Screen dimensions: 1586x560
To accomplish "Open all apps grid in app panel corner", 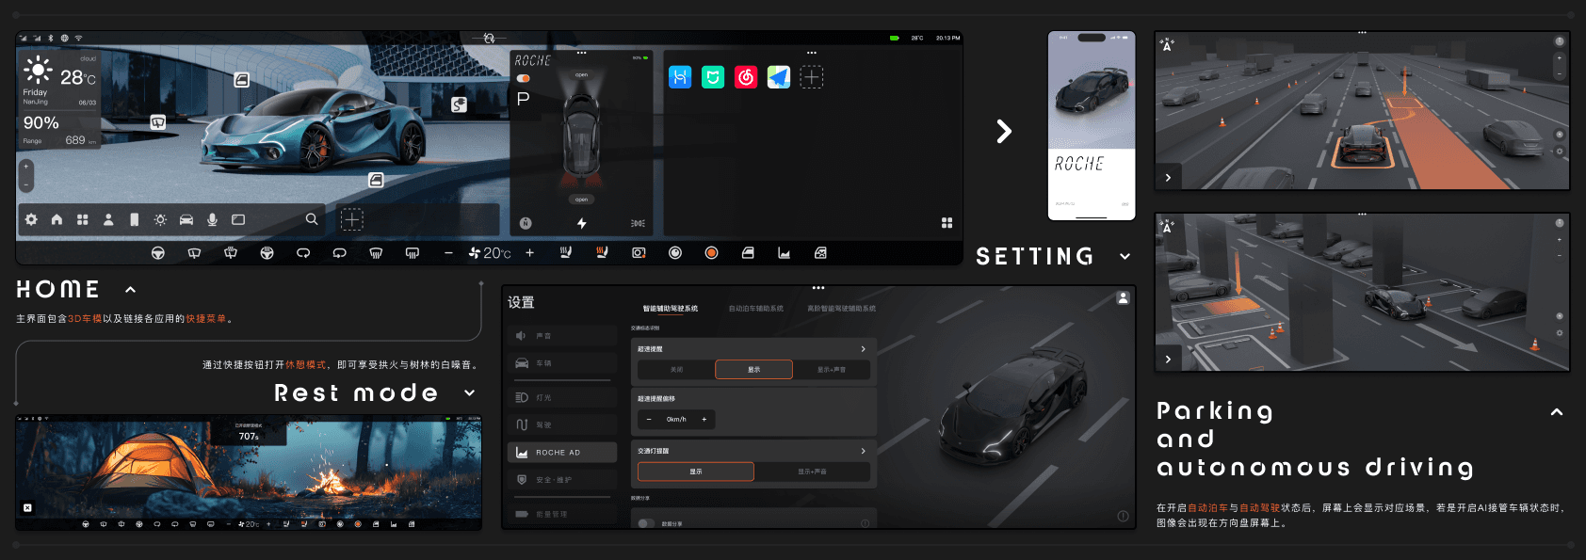I will [947, 223].
